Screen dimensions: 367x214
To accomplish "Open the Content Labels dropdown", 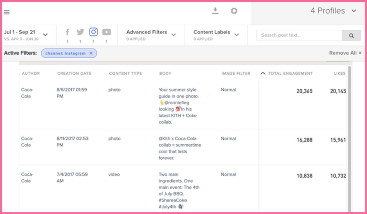I will tap(216, 35).
